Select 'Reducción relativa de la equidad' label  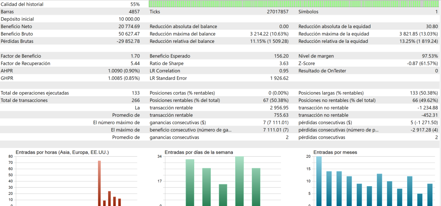pos(333,41)
